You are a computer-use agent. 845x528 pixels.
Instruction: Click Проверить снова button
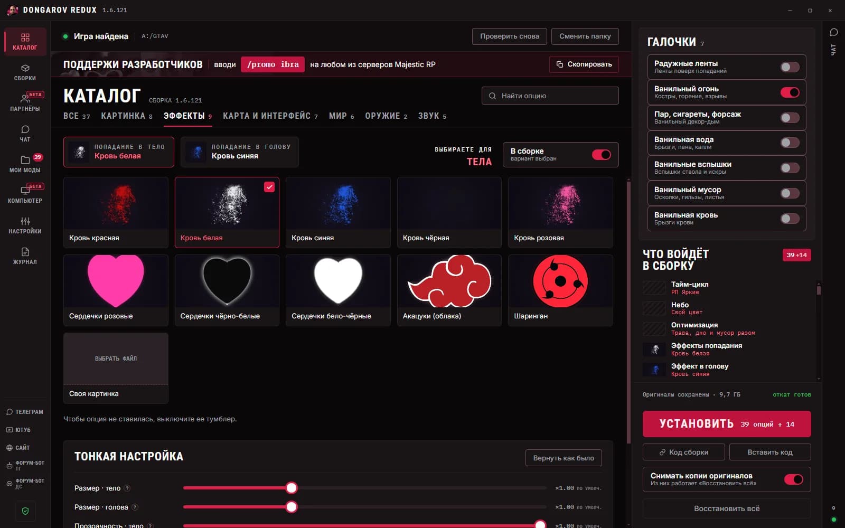coord(510,36)
